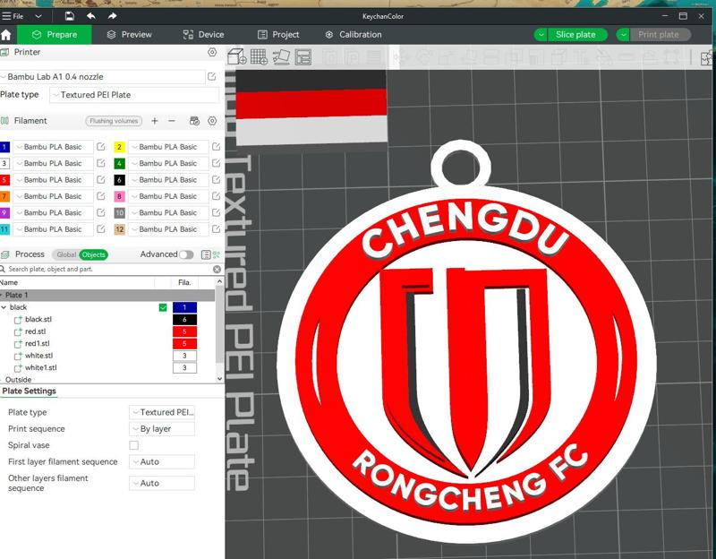
Task: Clear the search field with X icon
Action: (217, 270)
